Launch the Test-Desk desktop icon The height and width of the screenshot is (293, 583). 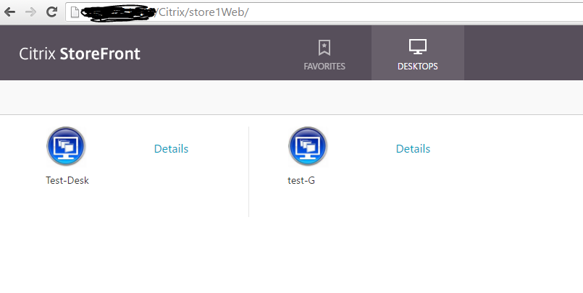[66, 146]
